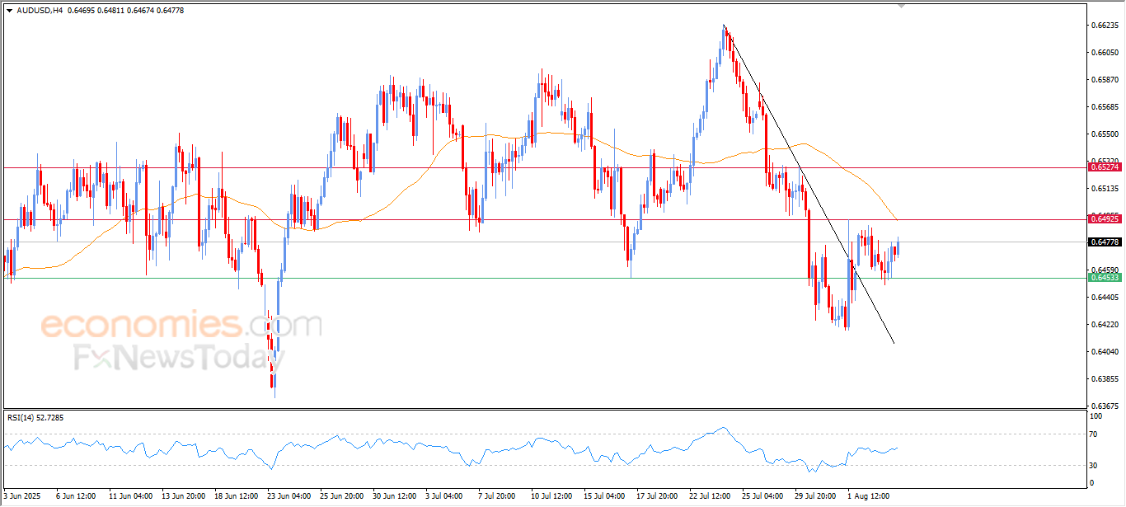The image size is (1126, 507).
Task: Click the 22 Jul 12:00 time label
Action: 710,497
